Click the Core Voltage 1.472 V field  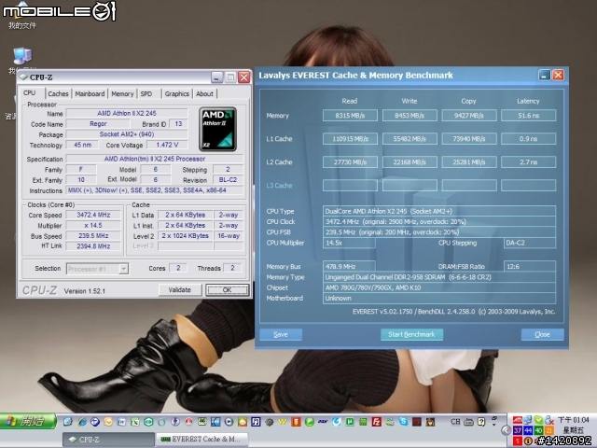coord(167,145)
